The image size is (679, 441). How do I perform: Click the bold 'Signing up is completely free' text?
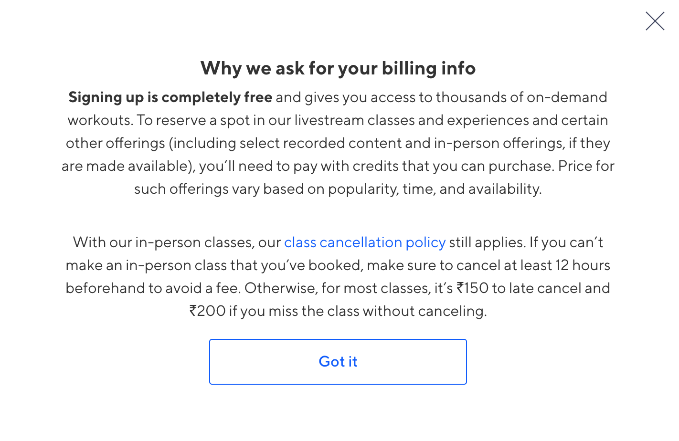170,97
